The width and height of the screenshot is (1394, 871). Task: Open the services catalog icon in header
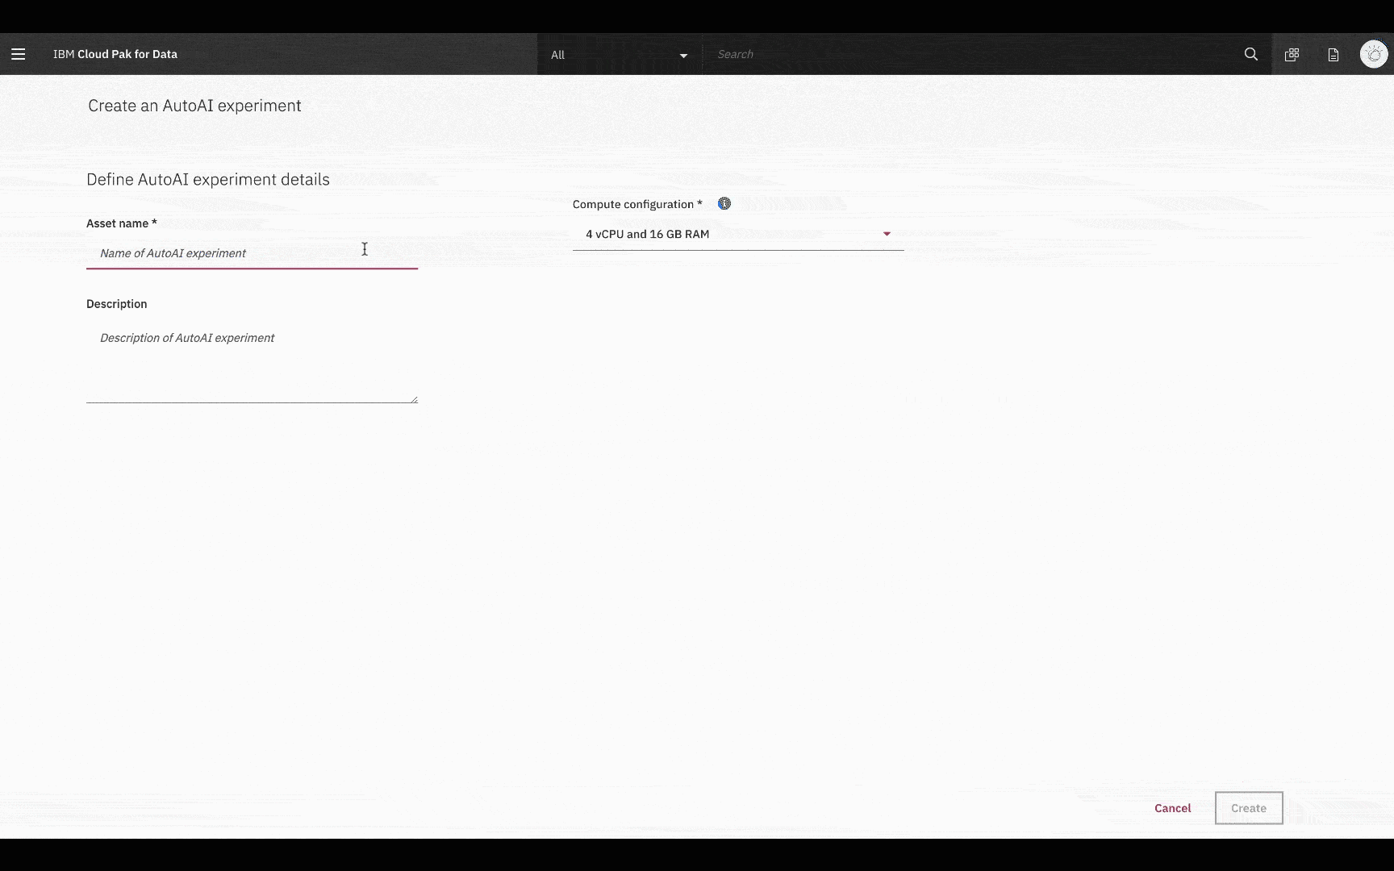coord(1292,54)
